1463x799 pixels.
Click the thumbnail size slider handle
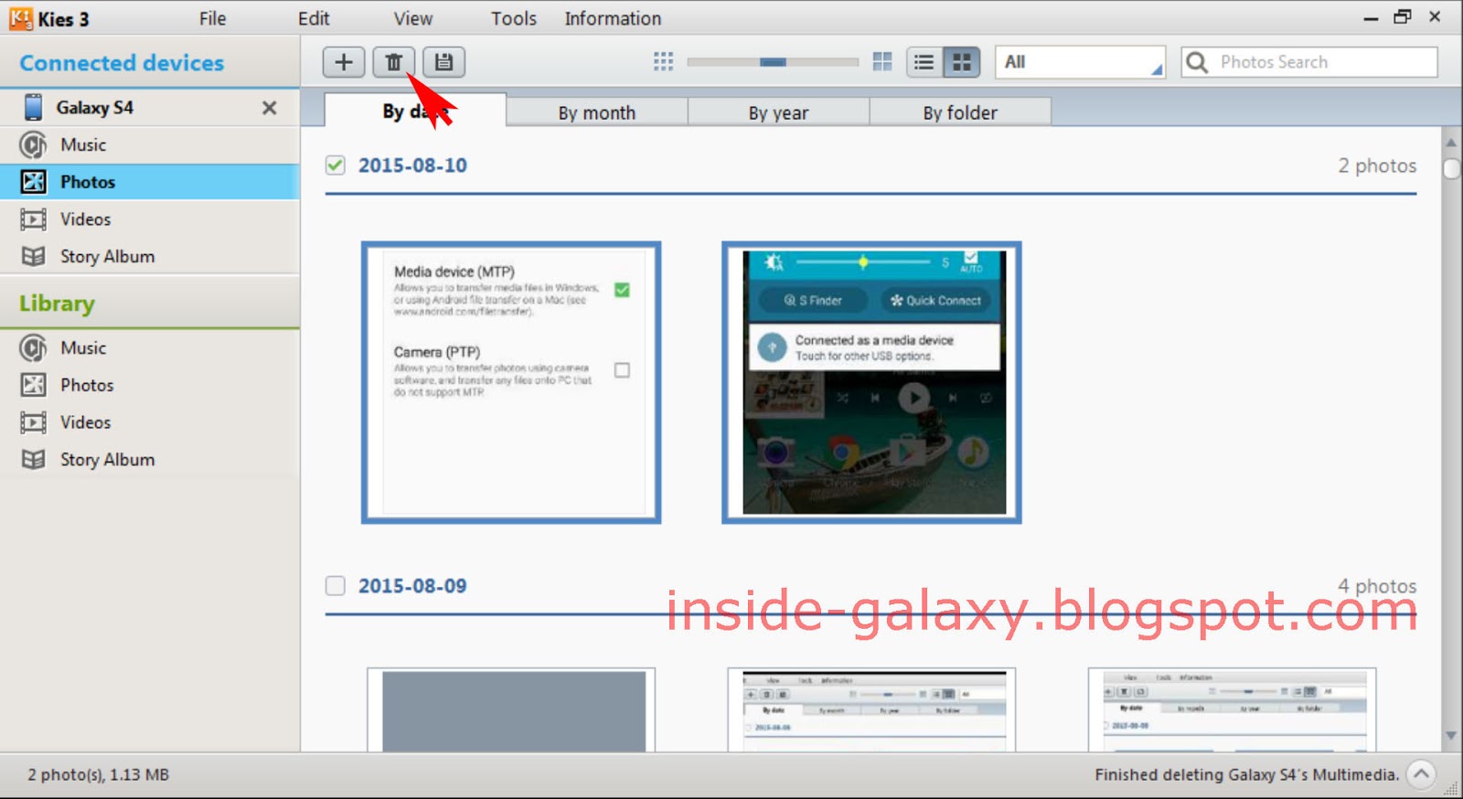click(773, 62)
